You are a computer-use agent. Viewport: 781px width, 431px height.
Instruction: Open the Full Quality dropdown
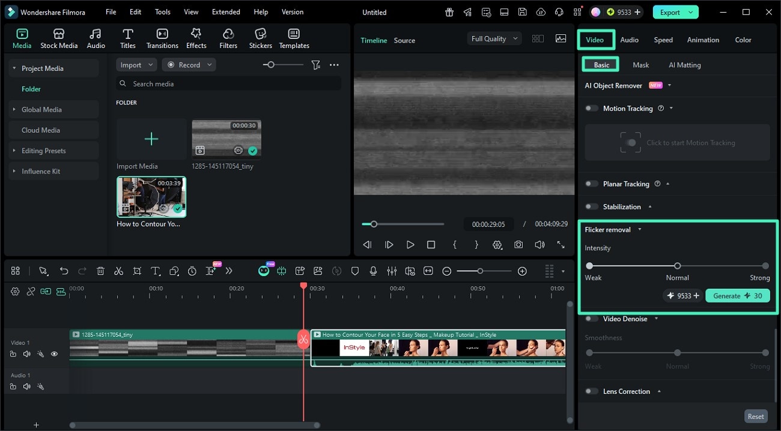tap(494, 39)
